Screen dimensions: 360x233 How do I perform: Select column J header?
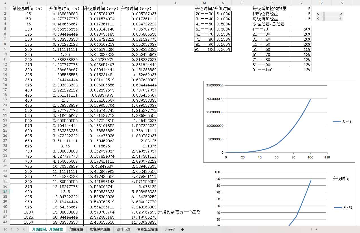(102, 3)
